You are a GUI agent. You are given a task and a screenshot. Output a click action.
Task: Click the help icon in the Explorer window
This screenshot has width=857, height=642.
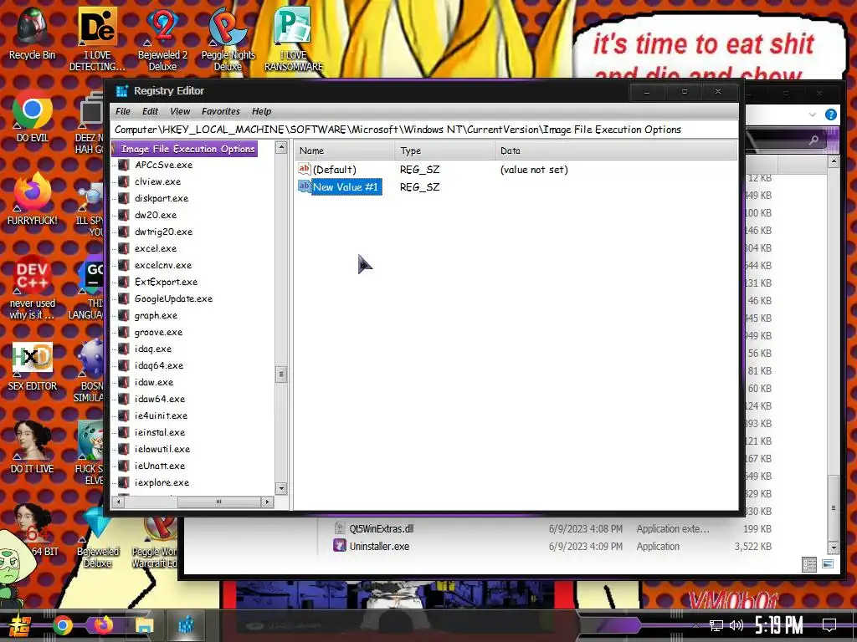(x=830, y=115)
